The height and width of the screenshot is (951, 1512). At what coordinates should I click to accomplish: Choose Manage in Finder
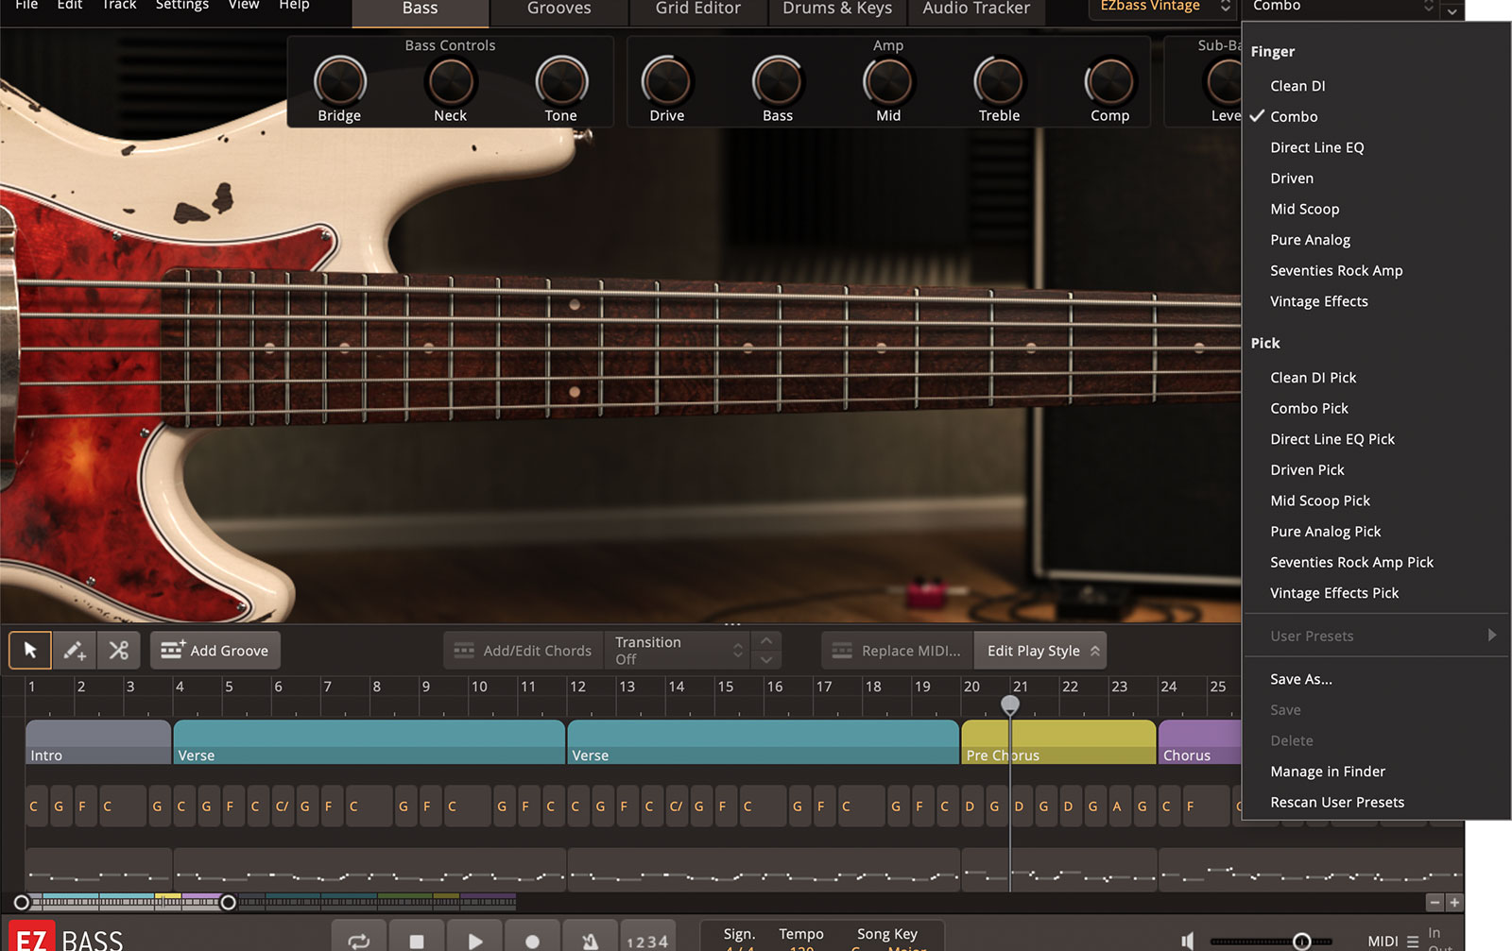pyautogui.click(x=1375, y=772)
